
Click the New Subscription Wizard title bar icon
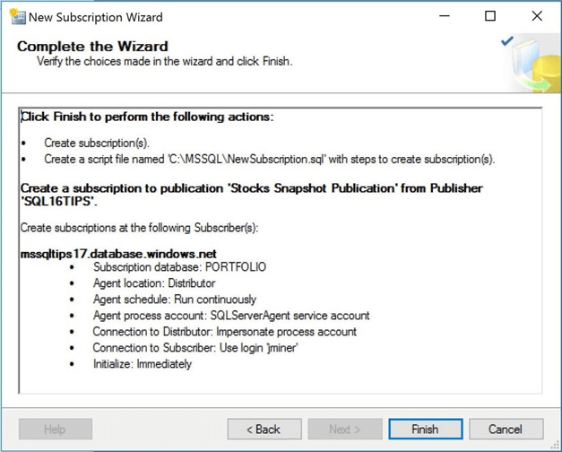point(17,16)
